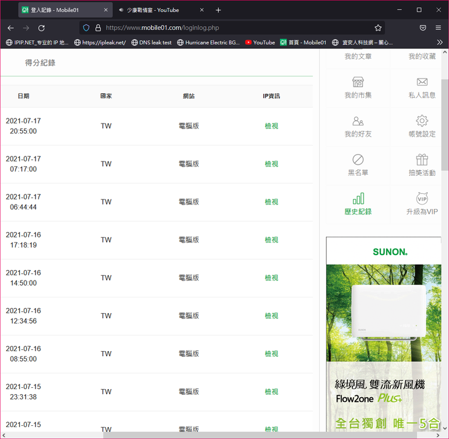Click the scroll-left arrow of the horizontal scrollbar
This screenshot has width=449, height=439.
coord(4,435)
